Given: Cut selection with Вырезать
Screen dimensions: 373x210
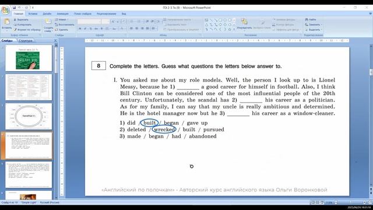Looking at the screenshot, I should click(21, 19).
